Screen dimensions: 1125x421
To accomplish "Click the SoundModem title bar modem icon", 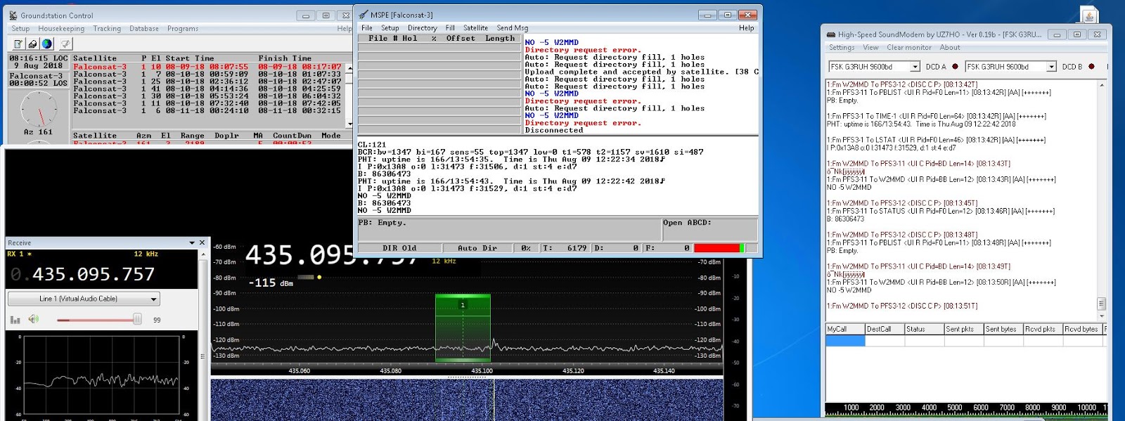I will pyautogui.click(x=830, y=34).
